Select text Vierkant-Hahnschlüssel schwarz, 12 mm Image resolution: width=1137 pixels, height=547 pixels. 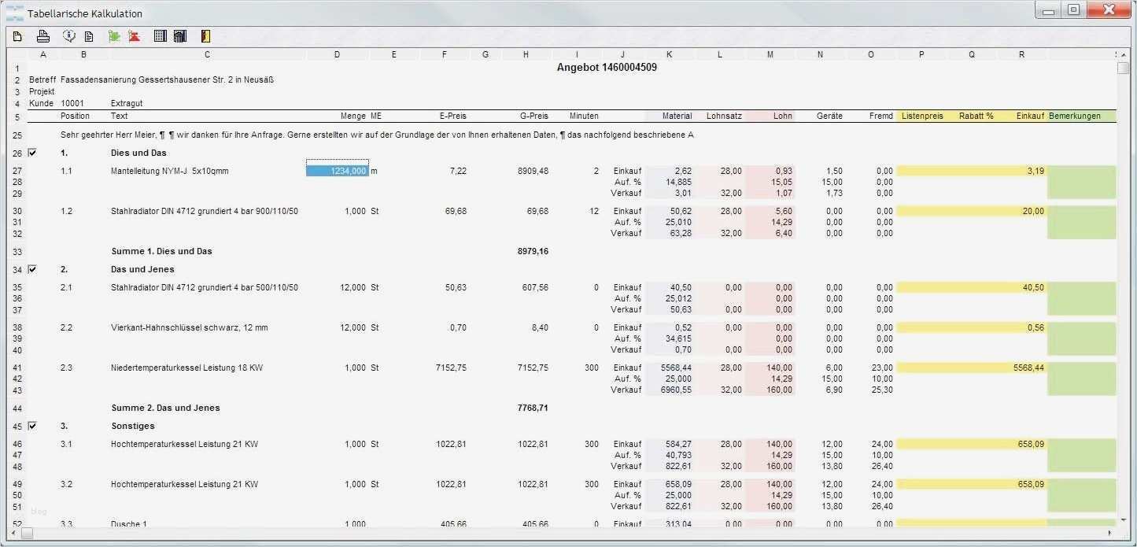click(190, 327)
